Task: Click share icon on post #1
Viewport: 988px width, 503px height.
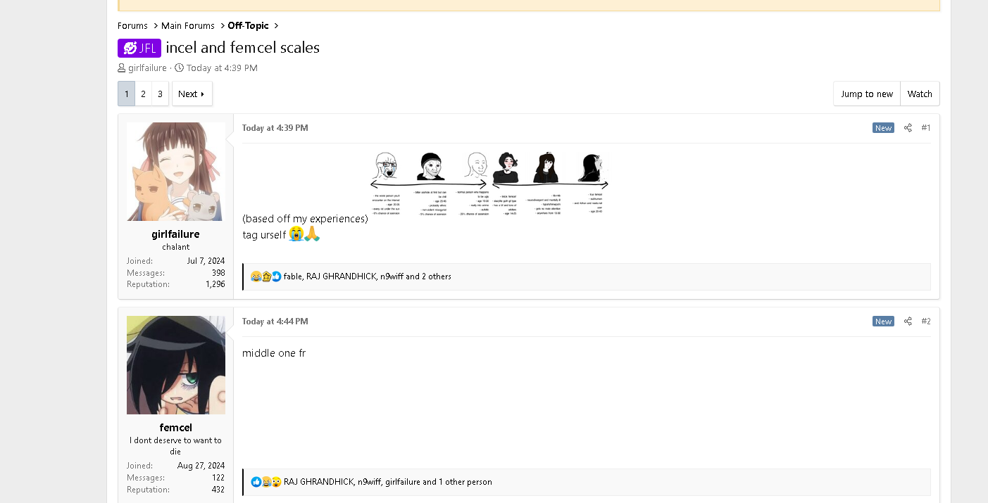Action: click(908, 128)
